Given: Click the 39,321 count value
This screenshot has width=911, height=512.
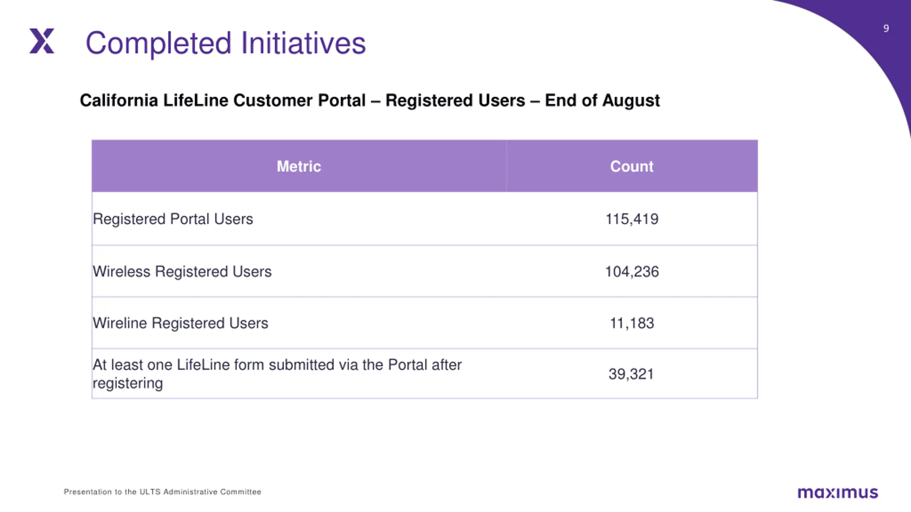Looking at the screenshot, I should coord(631,374).
